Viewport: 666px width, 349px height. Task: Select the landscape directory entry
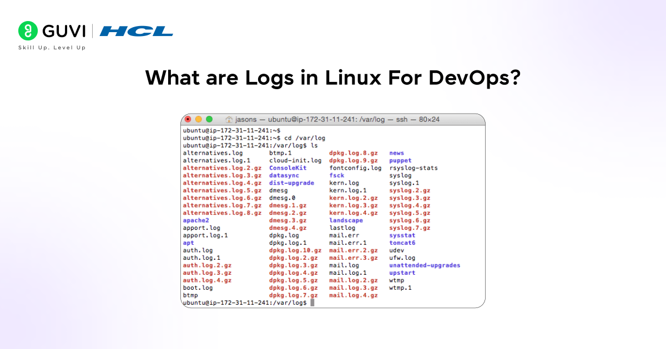point(346,220)
